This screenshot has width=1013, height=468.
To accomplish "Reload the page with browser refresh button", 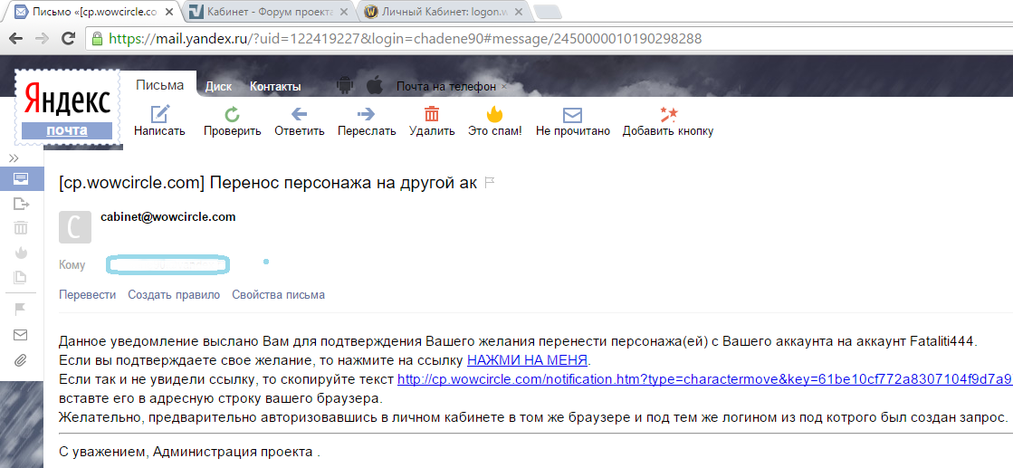I will [x=68, y=38].
